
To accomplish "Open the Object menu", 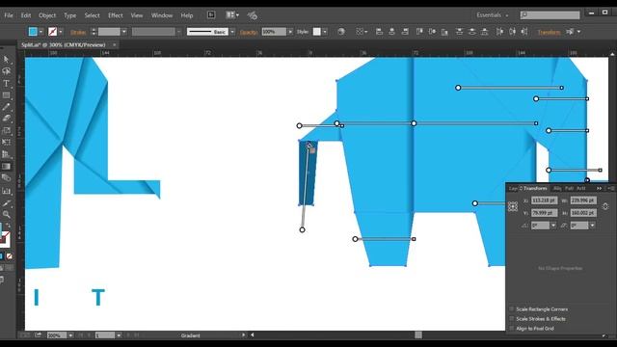I will point(47,15).
